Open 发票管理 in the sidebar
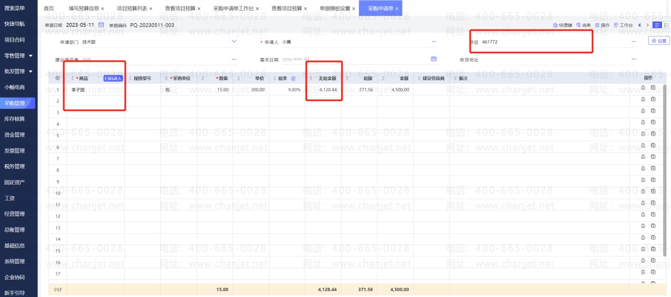The height and width of the screenshot is (297, 671). 15,150
